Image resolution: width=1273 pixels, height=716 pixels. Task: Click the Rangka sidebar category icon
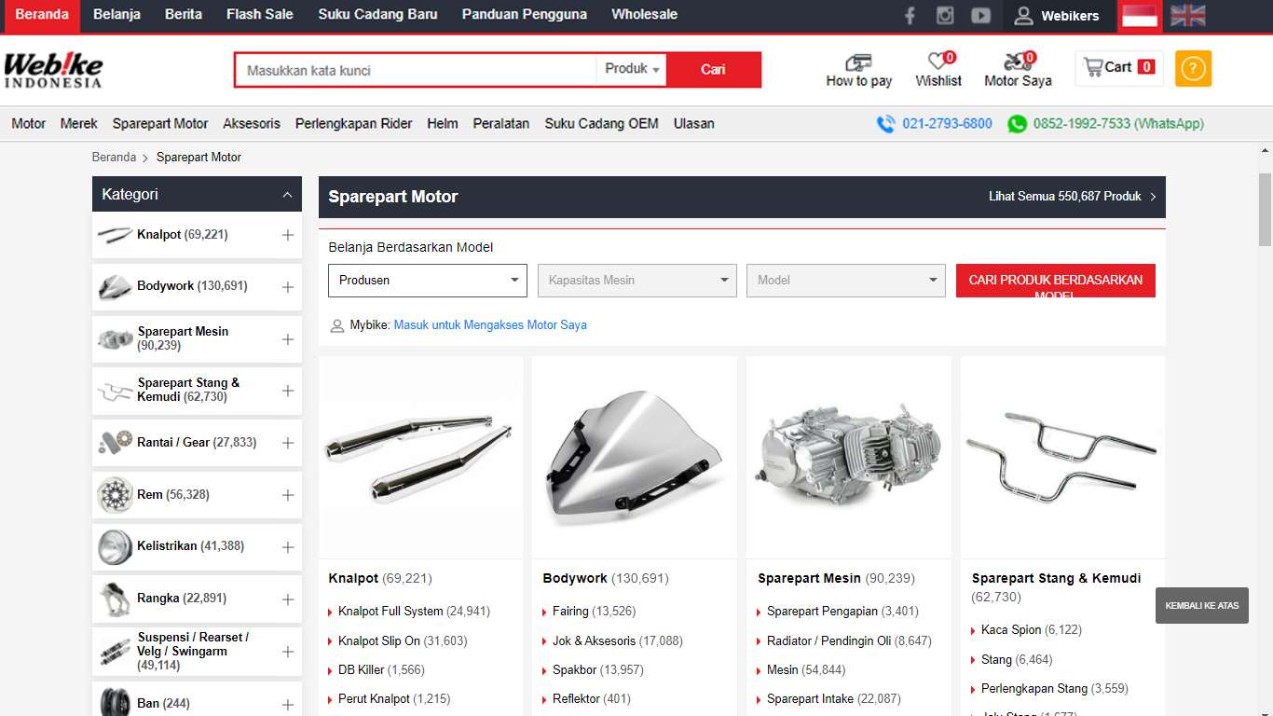(x=115, y=599)
